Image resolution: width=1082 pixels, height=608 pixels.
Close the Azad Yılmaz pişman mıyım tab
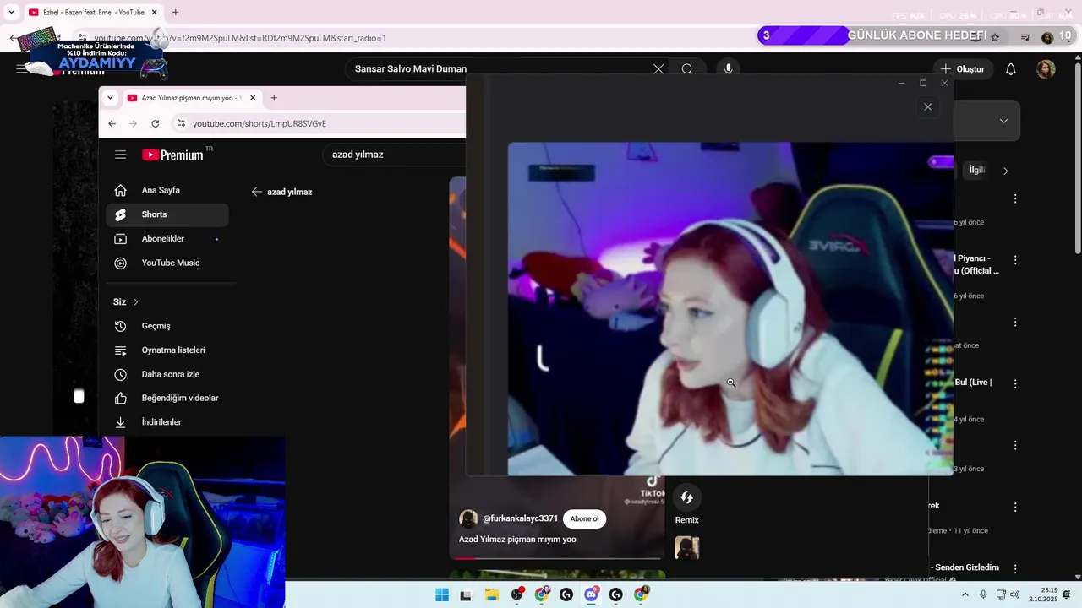click(253, 98)
